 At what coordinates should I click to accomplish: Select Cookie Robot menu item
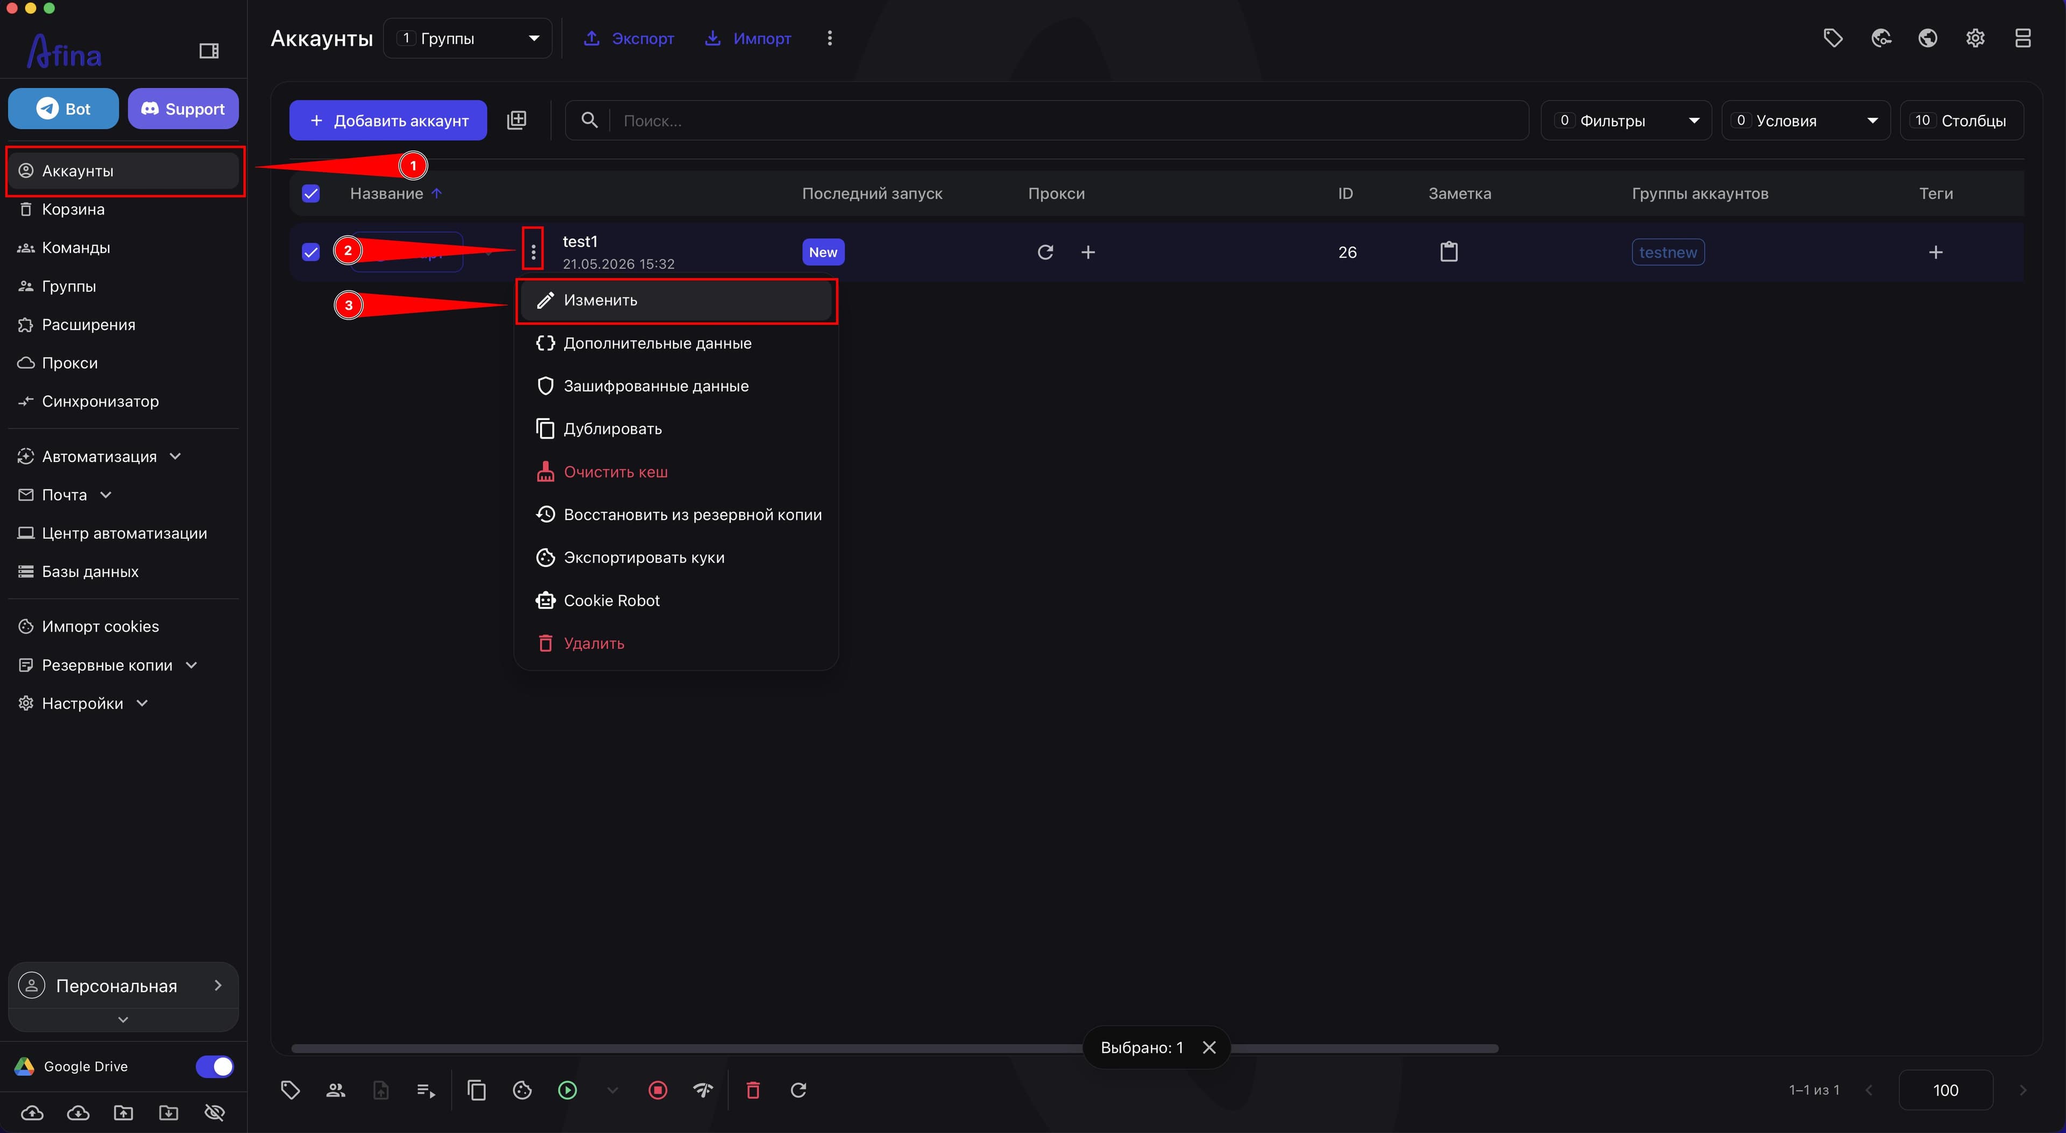point(675,601)
